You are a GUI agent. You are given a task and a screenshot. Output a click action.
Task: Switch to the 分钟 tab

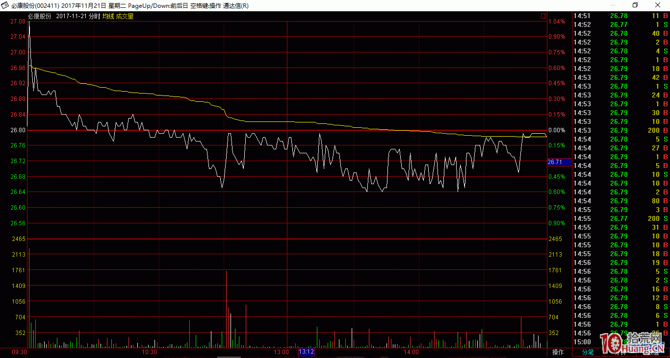click(621, 352)
